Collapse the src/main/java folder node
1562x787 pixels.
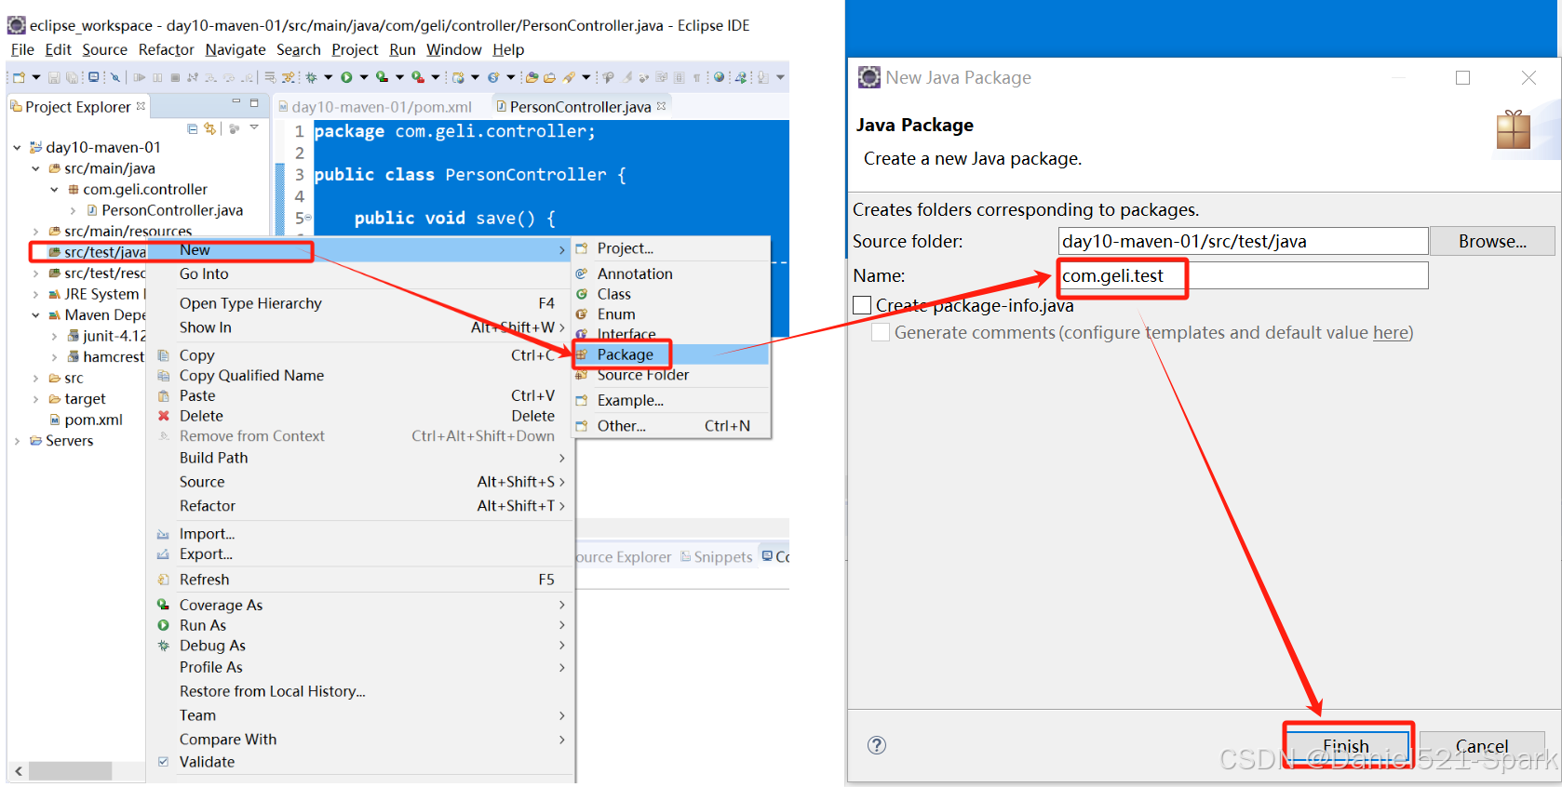(x=35, y=168)
